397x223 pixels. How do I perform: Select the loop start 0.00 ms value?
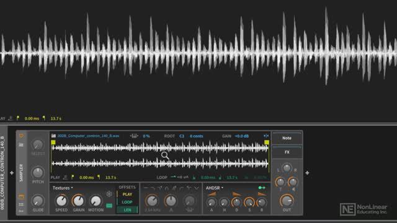(208, 178)
